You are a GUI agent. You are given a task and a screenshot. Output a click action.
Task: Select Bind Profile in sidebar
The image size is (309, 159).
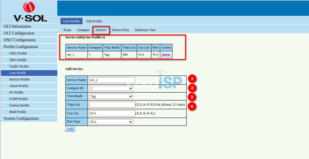point(29,112)
